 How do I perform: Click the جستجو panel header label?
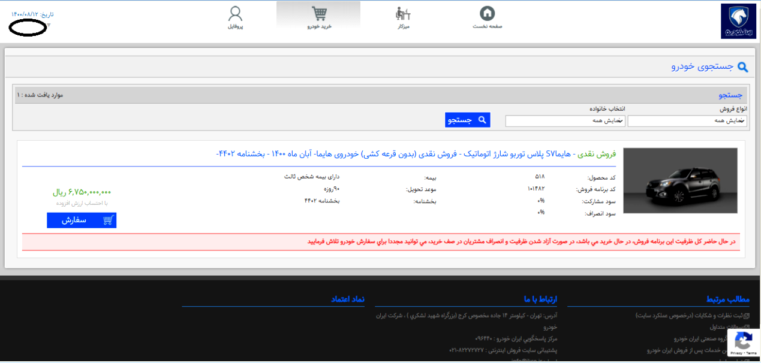click(x=730, y=95)
